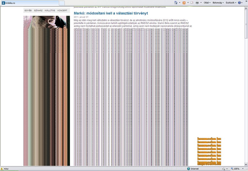
Task: Click the scroll down arrow
Action: click(x=246, y=164)
